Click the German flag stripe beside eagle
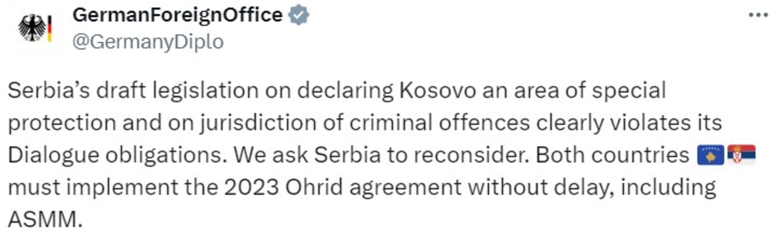The width and height of the screenshot is (775, 240). (50, 28)
